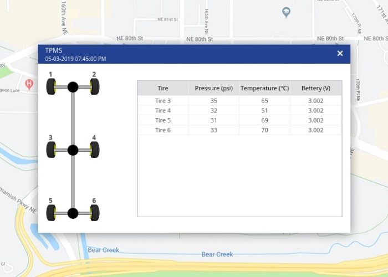
Task: Sort table by Pressure (psi) column header
Action: (214, 88)
